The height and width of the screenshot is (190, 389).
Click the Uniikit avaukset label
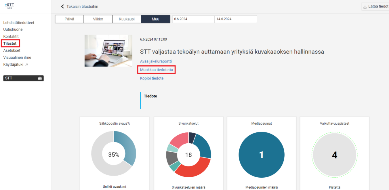[115, 187]
